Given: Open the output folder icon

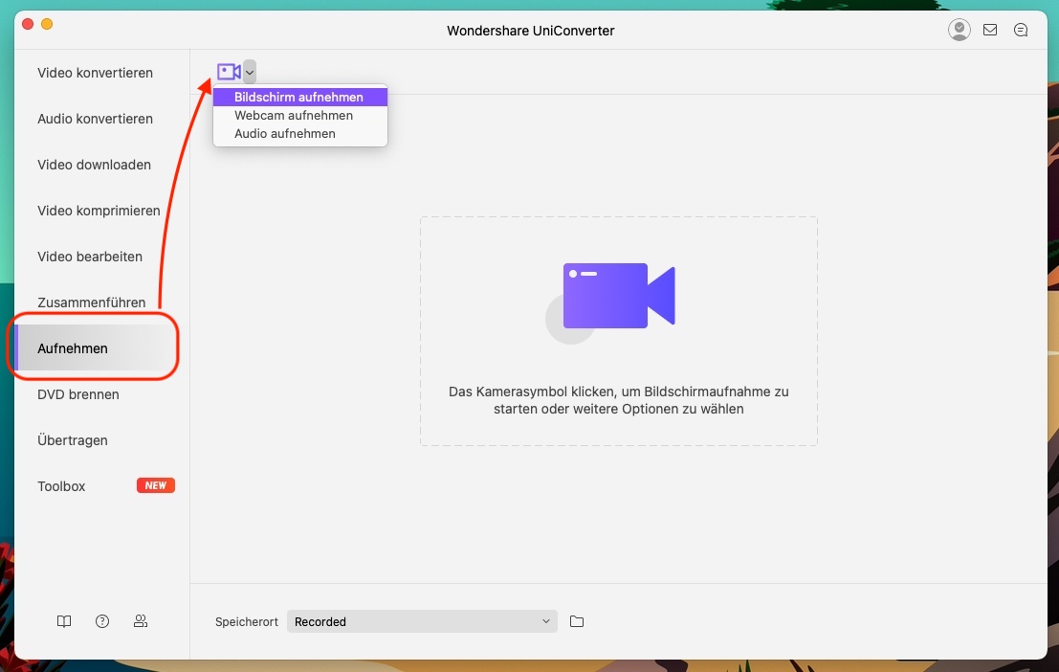Looking at the screenshot, I should point(577,621).
